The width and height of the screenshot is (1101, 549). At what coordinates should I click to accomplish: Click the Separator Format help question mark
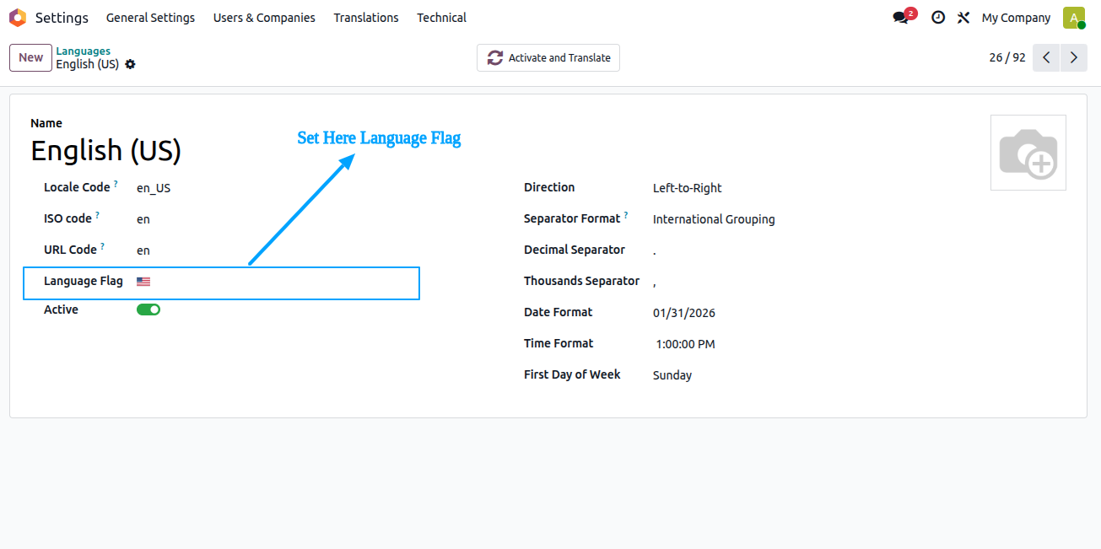coord(626,215)
